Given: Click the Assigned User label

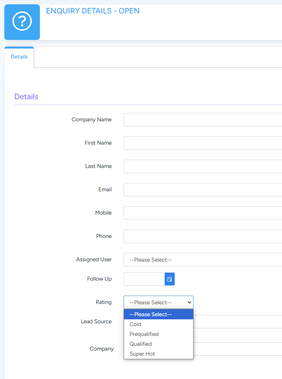Looking at the screenshot, I should 94,260.
